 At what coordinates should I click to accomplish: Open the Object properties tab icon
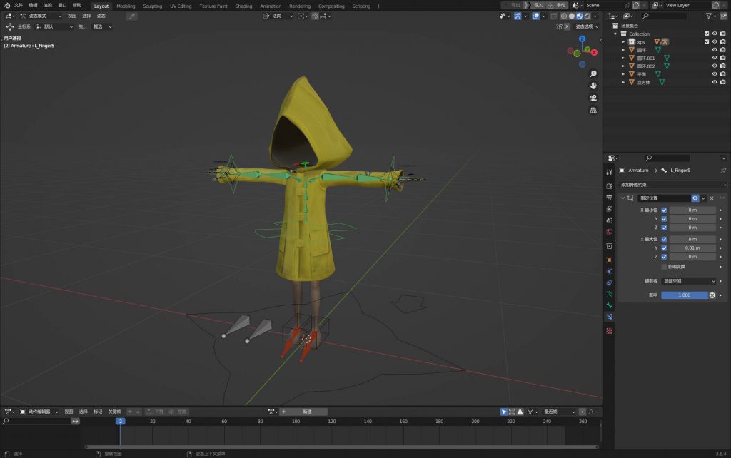610,260
